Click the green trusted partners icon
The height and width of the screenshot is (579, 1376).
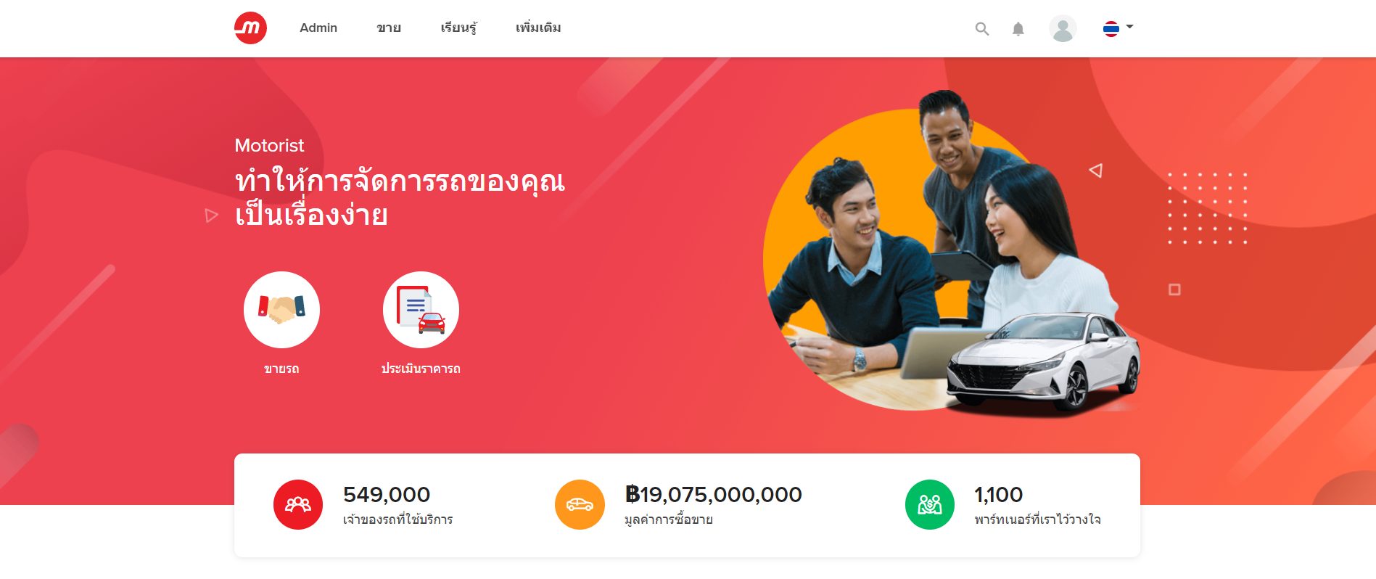click(x=930, y=504)
